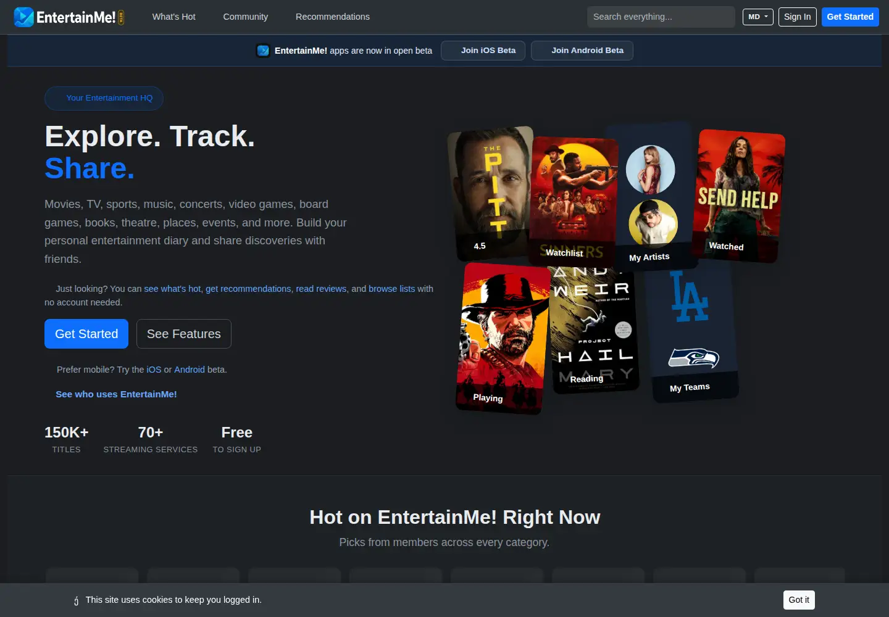Open See who uses EntertainMe! link

pos(116,394)
